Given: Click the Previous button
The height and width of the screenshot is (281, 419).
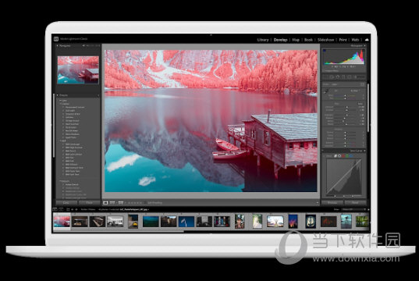Looking at the screenshot, I should 332,203.
